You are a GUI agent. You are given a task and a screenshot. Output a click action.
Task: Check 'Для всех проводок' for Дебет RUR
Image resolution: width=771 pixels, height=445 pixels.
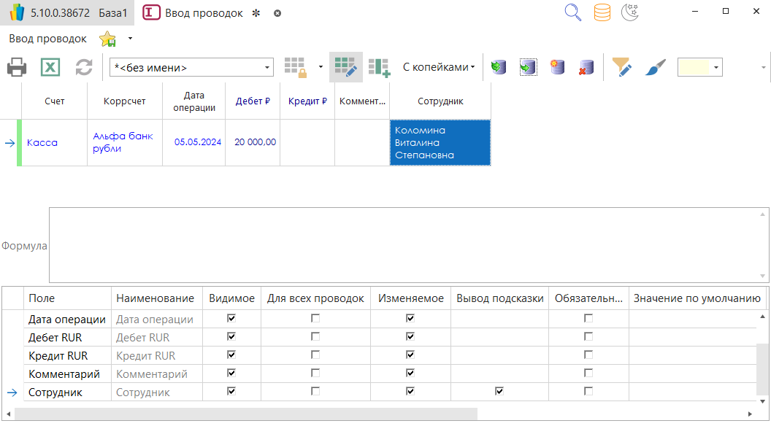315,337
